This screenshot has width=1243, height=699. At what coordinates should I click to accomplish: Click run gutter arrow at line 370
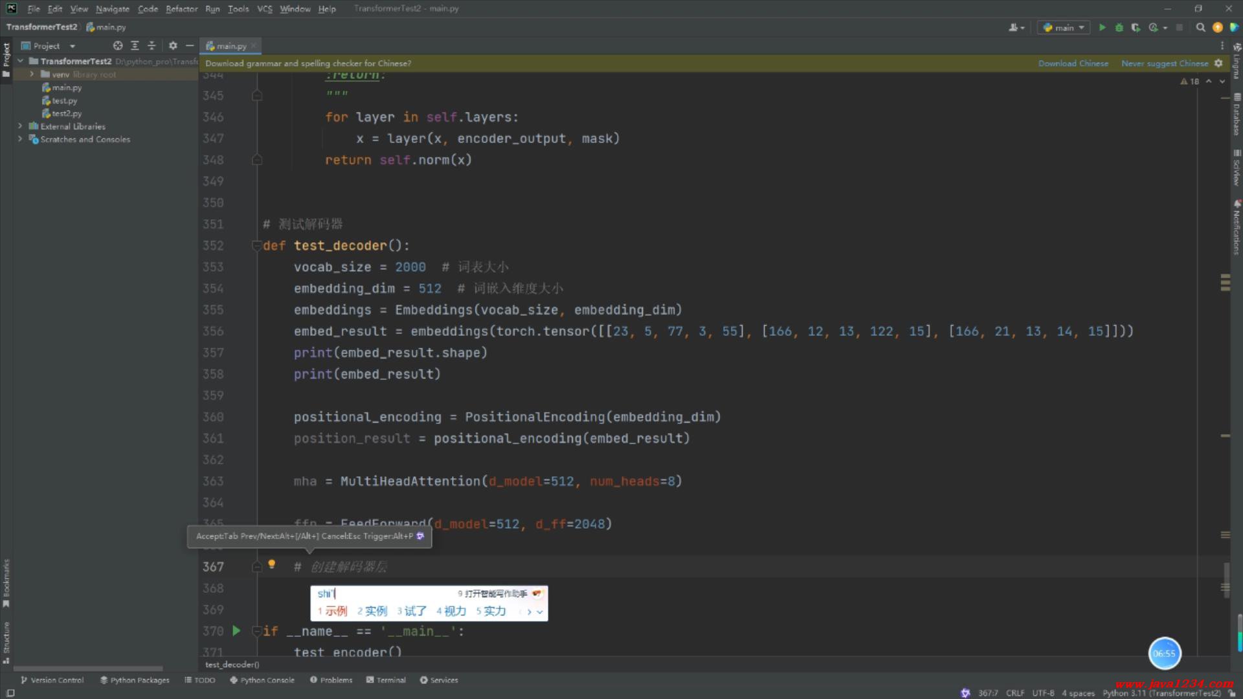[236, 631]
